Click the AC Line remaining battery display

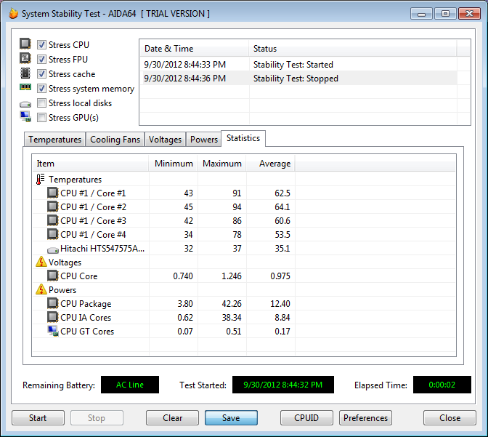pyautogui.click(x=130, y=385)
